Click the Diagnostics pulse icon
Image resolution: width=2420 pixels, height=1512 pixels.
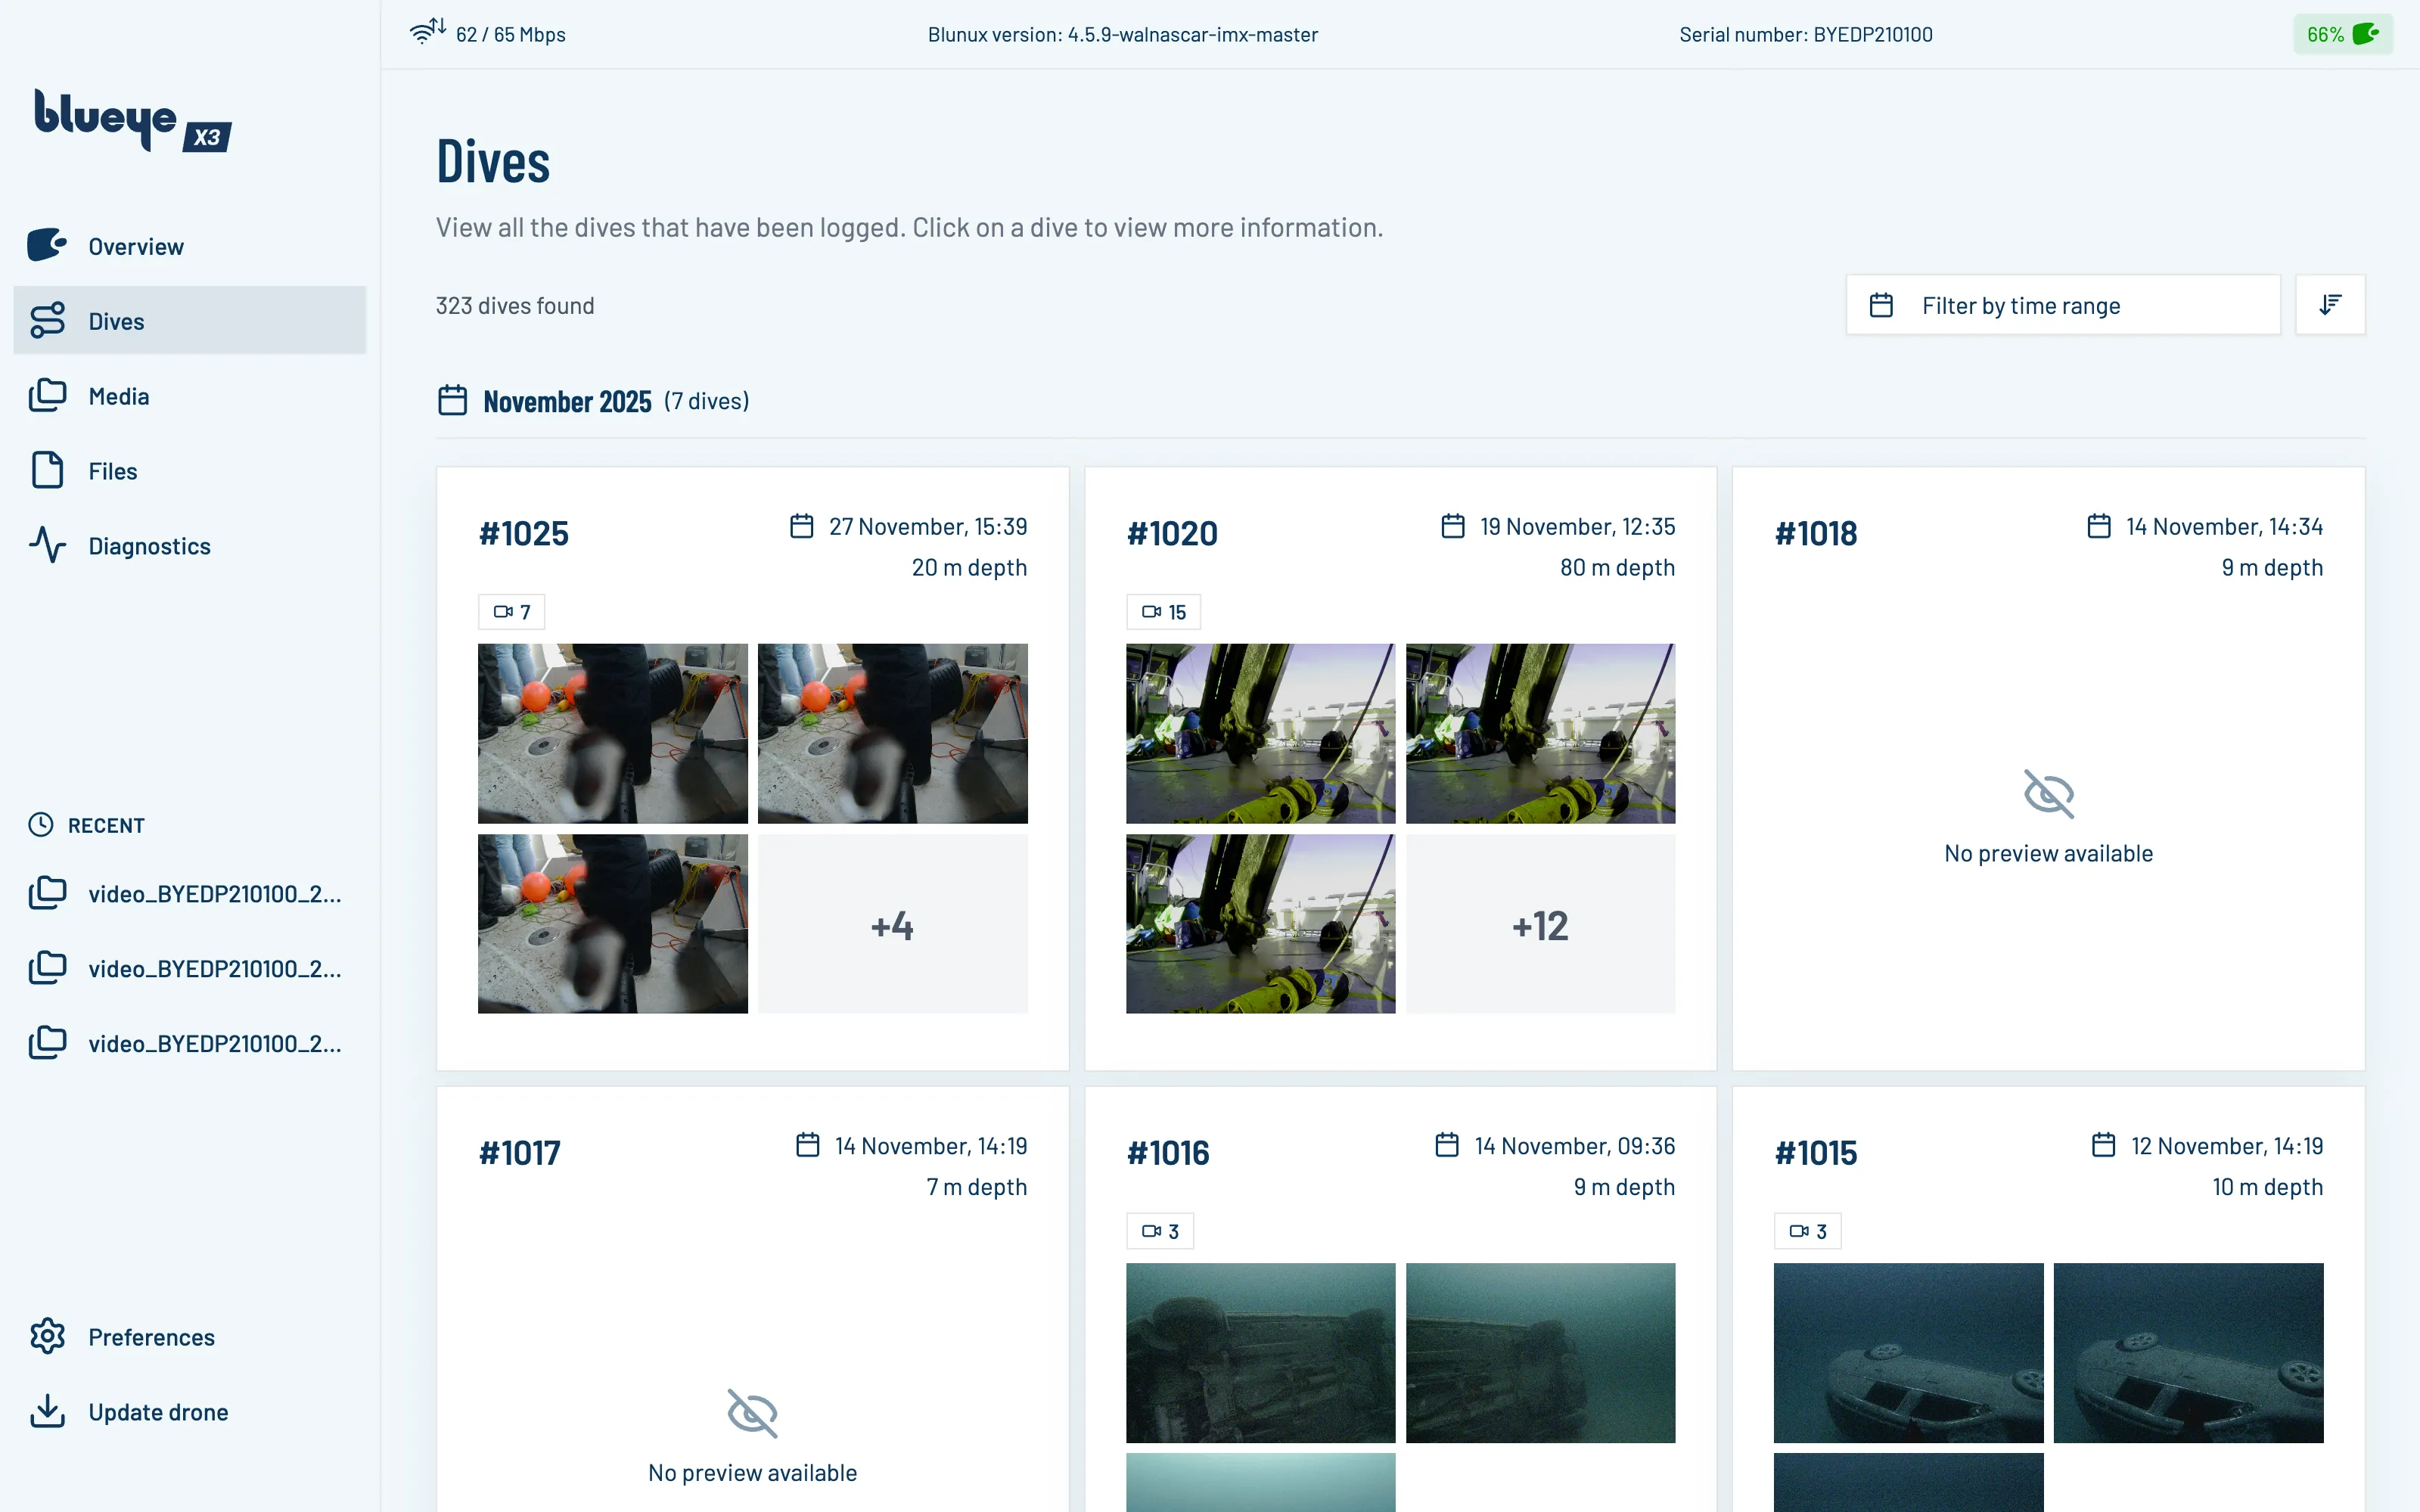47,545
